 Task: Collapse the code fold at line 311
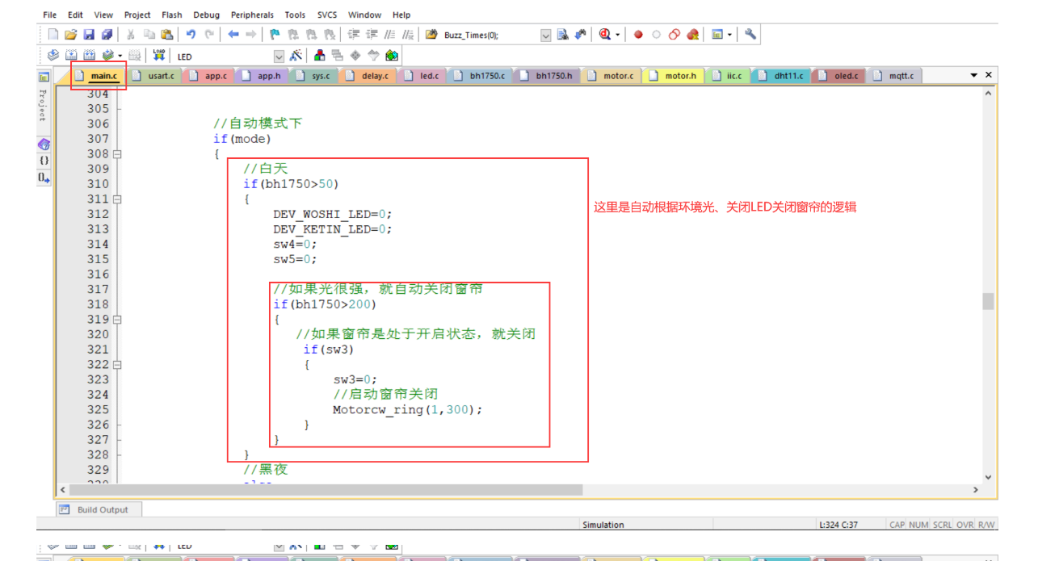tap(116, 199)
